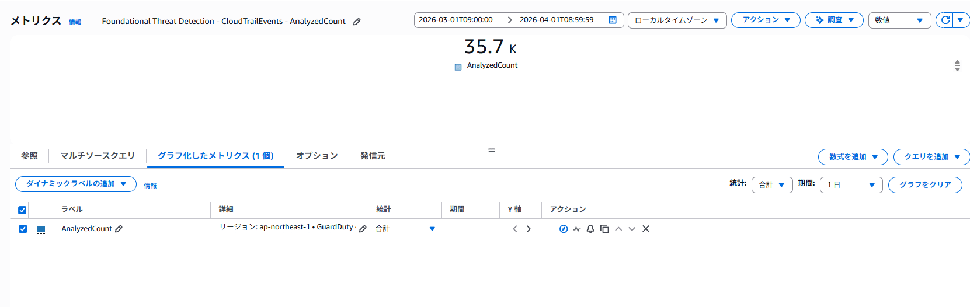Open the ローカルタイムゾーン dropdown
The width and height of the screenshot is (970, 307).
click(x=677, y=20)
